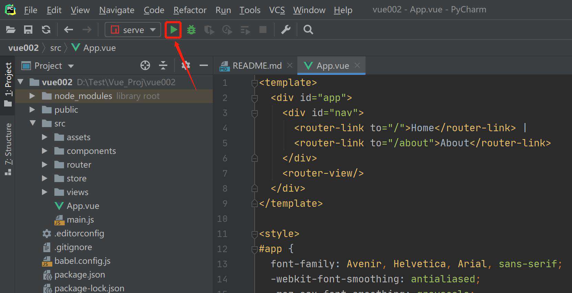Click Run with Coverage shield icon
572x293 pixels.
[209, 30]
